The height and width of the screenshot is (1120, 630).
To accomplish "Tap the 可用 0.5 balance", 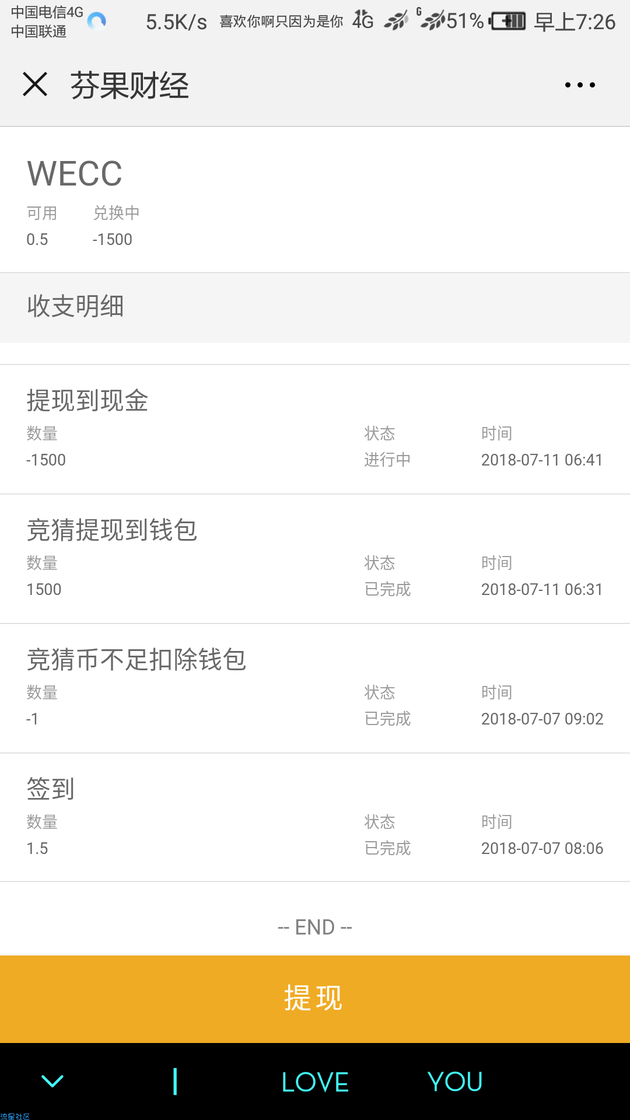I will [41, 226].
